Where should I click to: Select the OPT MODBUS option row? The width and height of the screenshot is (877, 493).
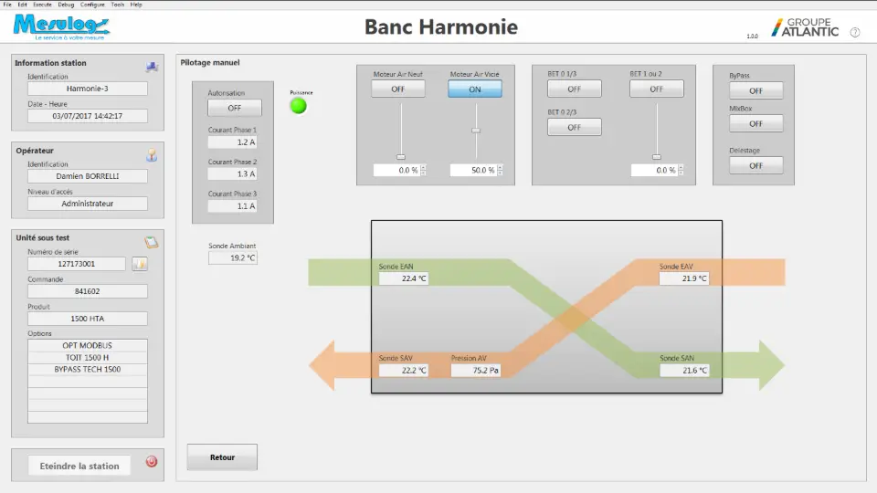(88, 345)
